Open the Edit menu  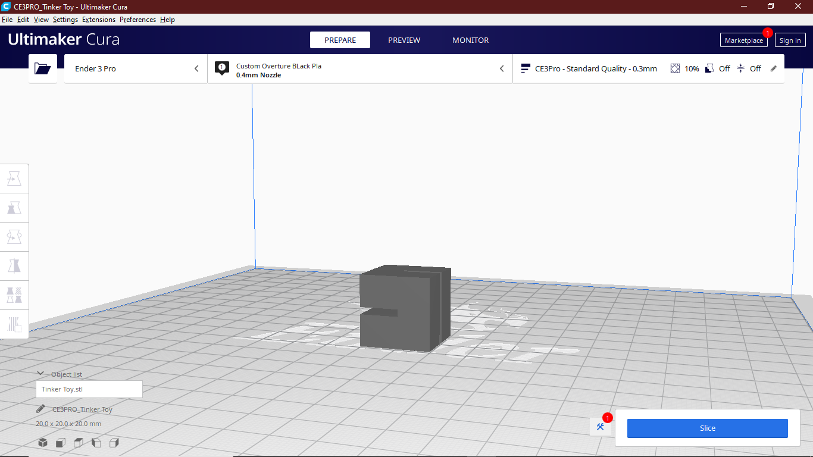click(23, 20)
